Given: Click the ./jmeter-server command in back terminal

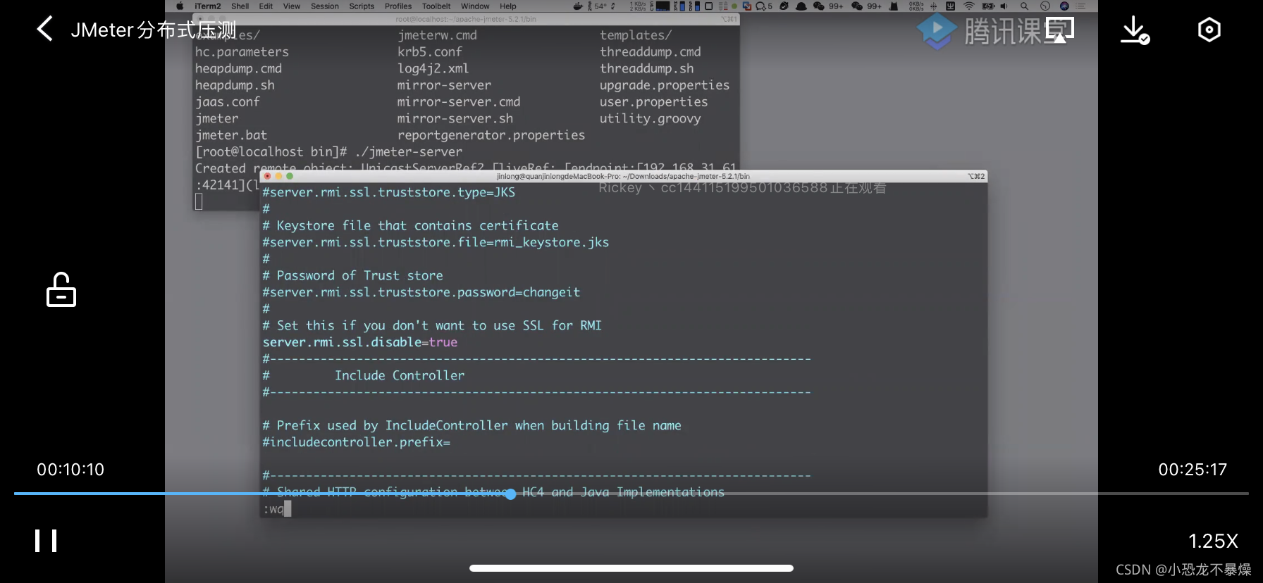Looking at the screenshot, I should click(409, 151).
